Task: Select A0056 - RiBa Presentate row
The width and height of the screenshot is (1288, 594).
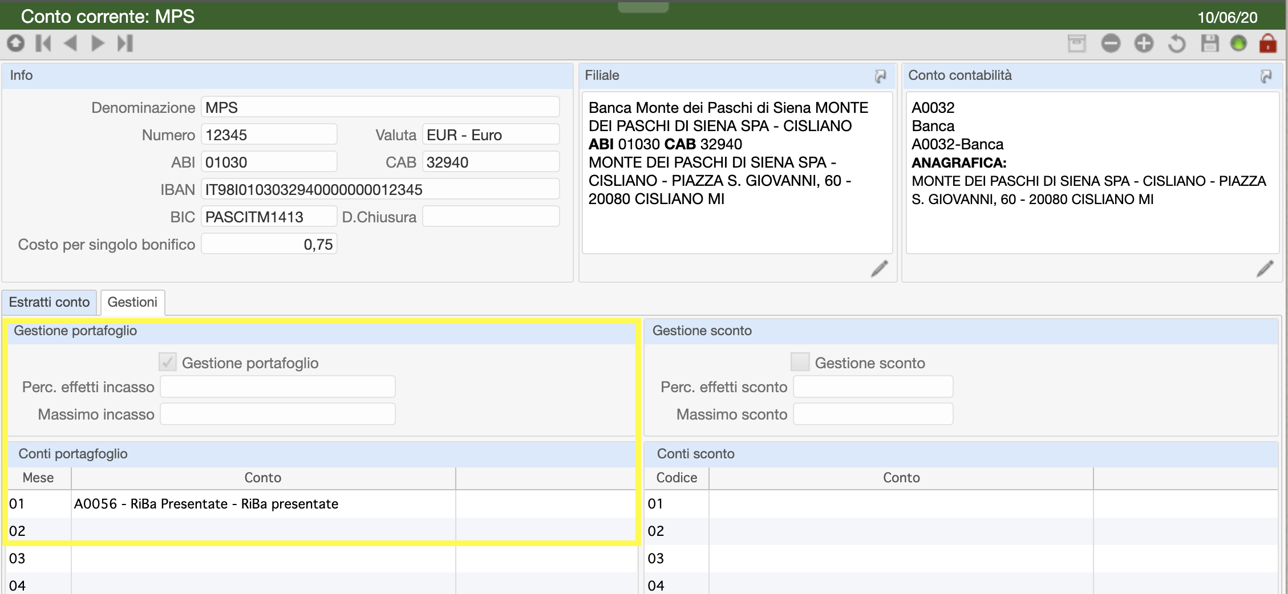Action: tap(322, 504)
